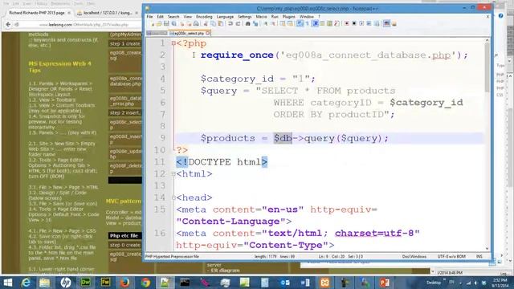Toggle Show All Characters toolbar button
Screen dimensions: 514x289
pyautogui.click(x=307, y=23)
